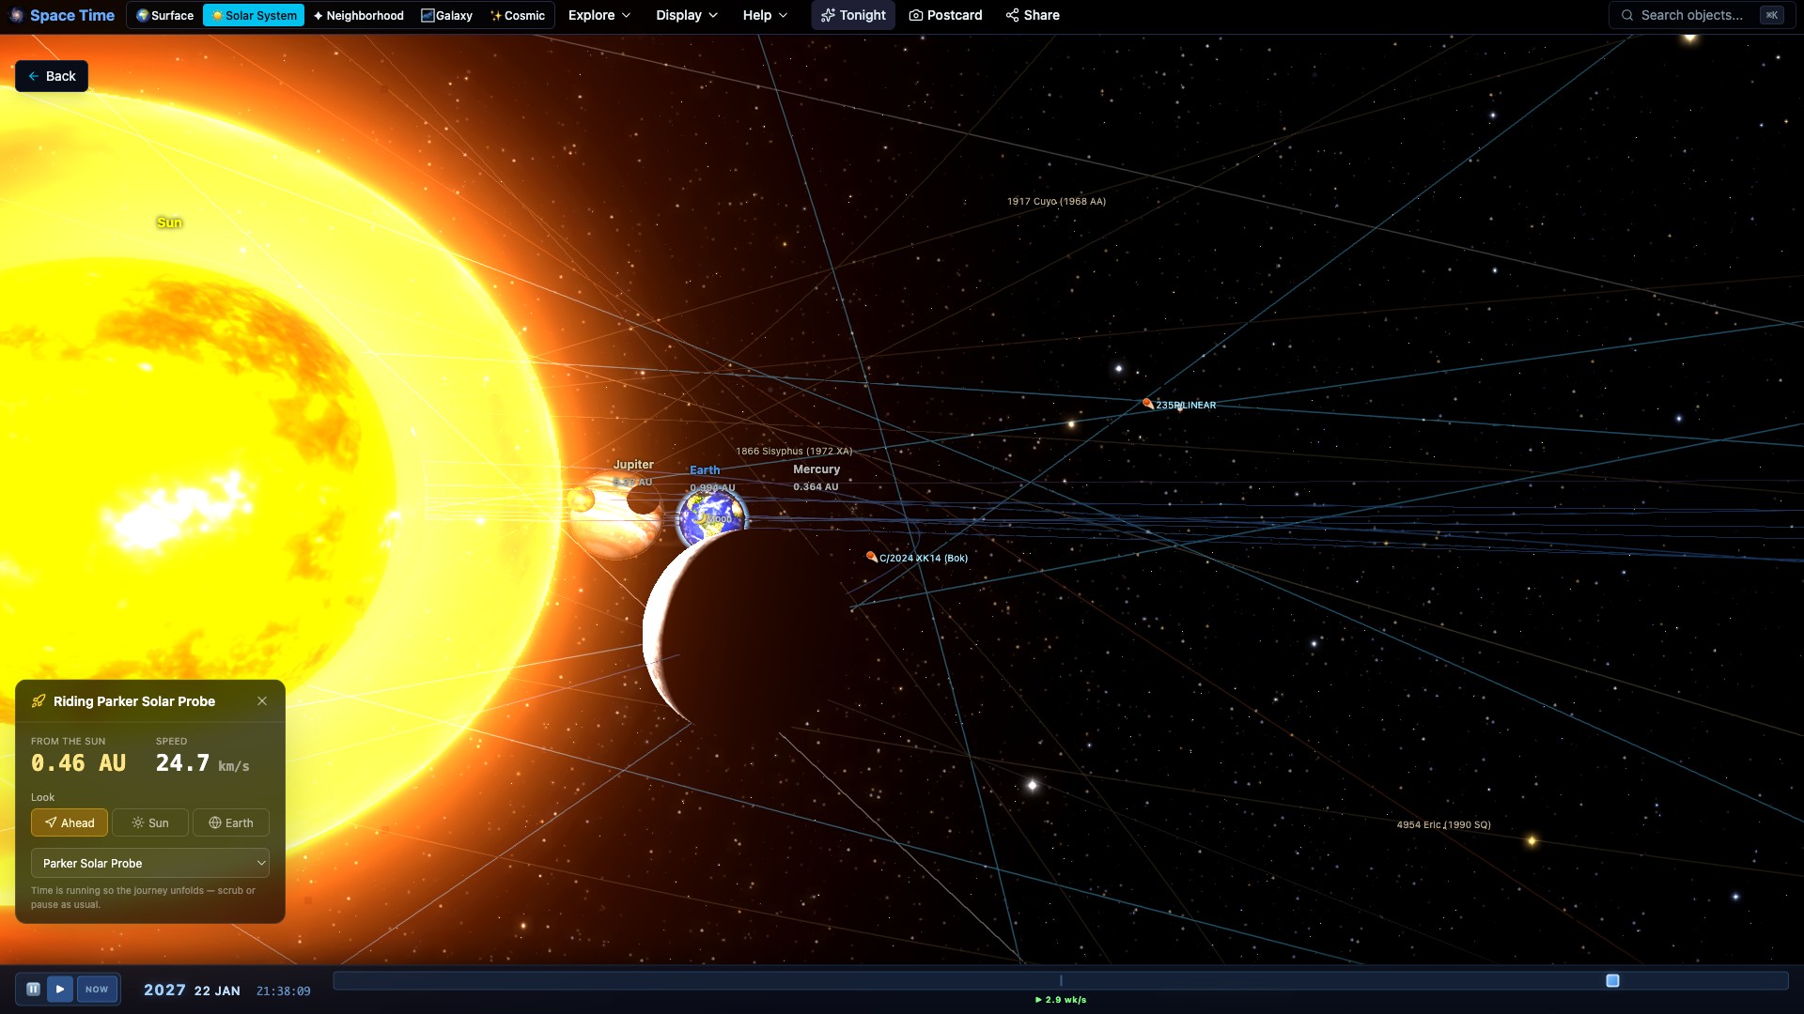Screen dimensions: 1804x1014
Task: Set look direction to Sun
Action: tap(150, 822)
